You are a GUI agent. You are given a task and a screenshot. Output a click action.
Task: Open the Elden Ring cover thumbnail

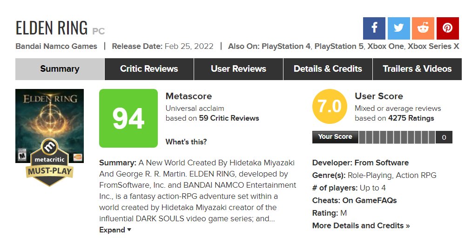(x=49, y=126)
